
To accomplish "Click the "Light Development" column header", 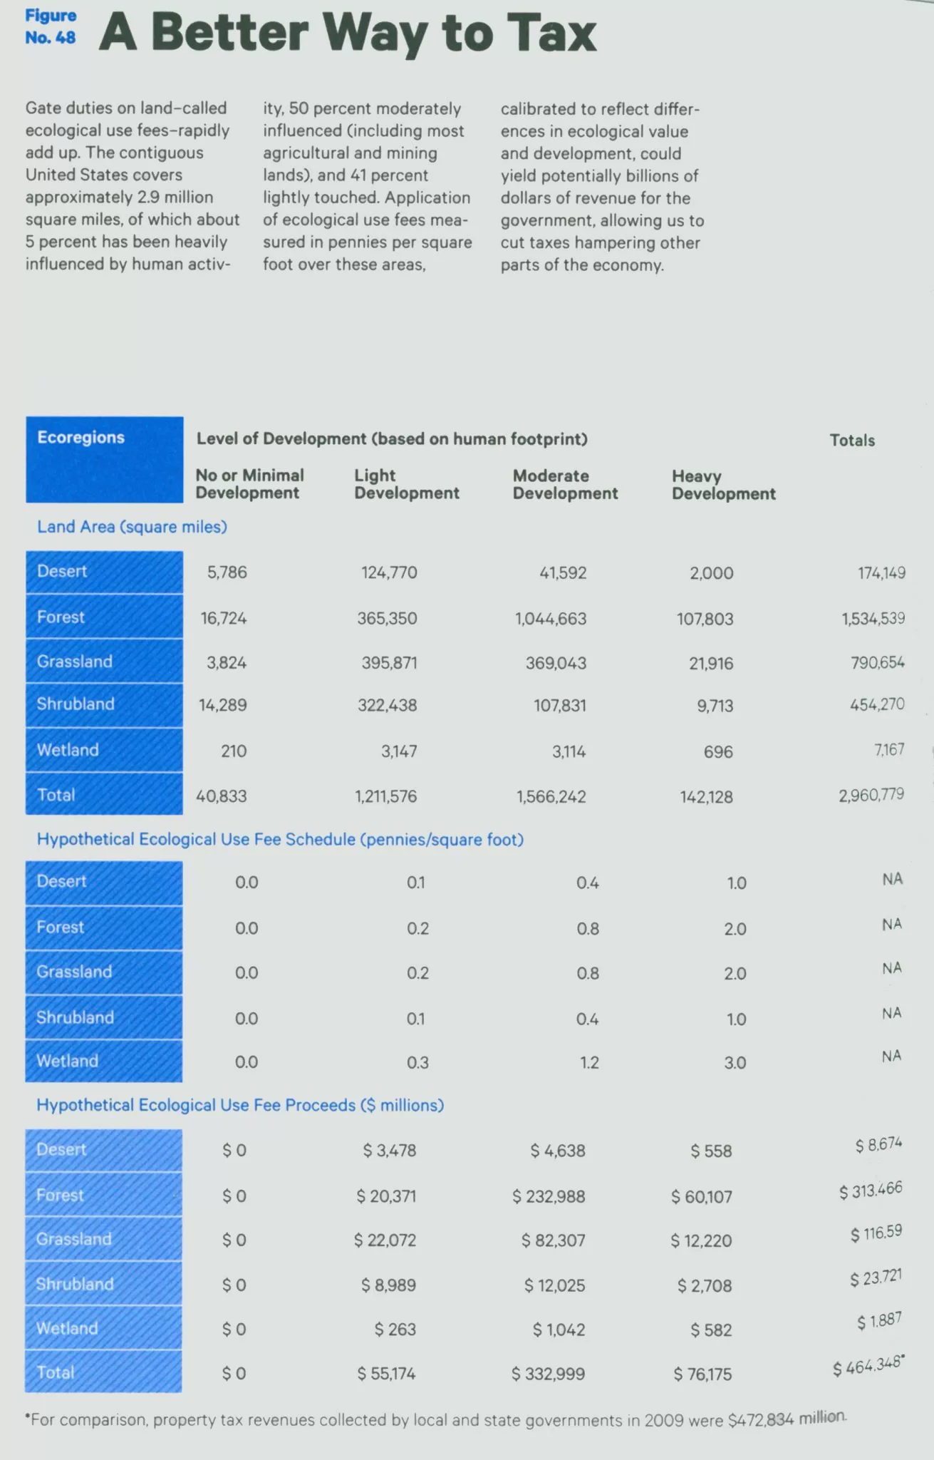I will (x=407, y=484).
